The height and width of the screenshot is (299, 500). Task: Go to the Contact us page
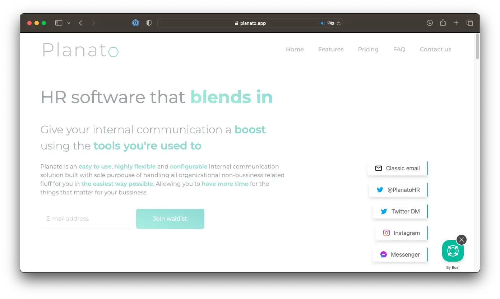click(435, 50)
